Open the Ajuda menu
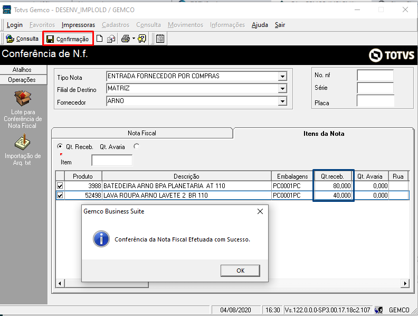The width and height of the screenshot is (418, 316). (x=260, y=25)
